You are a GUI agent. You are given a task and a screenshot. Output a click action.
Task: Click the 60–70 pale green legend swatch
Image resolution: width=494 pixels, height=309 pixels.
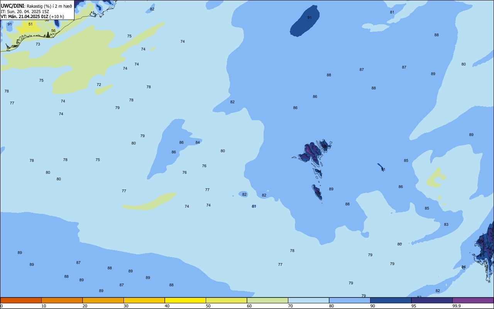(267, 300)
